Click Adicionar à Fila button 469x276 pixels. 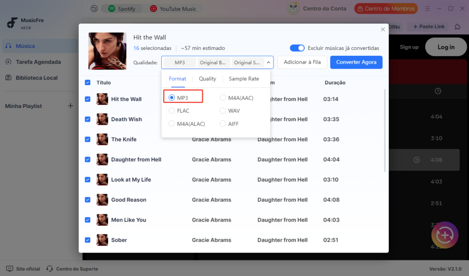pos(302,62)
